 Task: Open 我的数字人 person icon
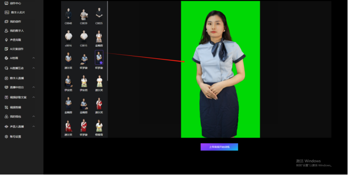pyautogui.click(x=6, y=31)
